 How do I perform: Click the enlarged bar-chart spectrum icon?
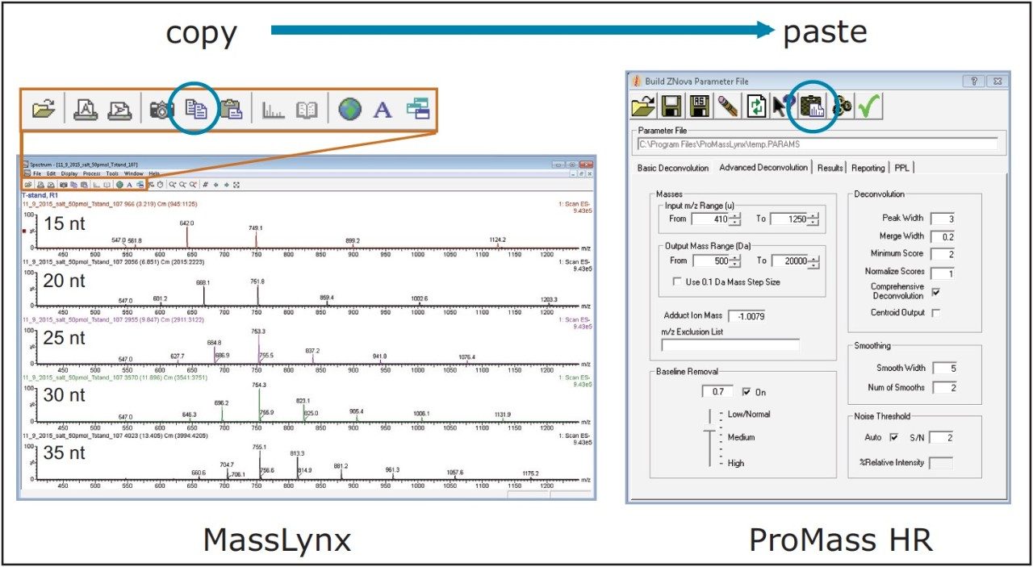[x=273, y=110]
